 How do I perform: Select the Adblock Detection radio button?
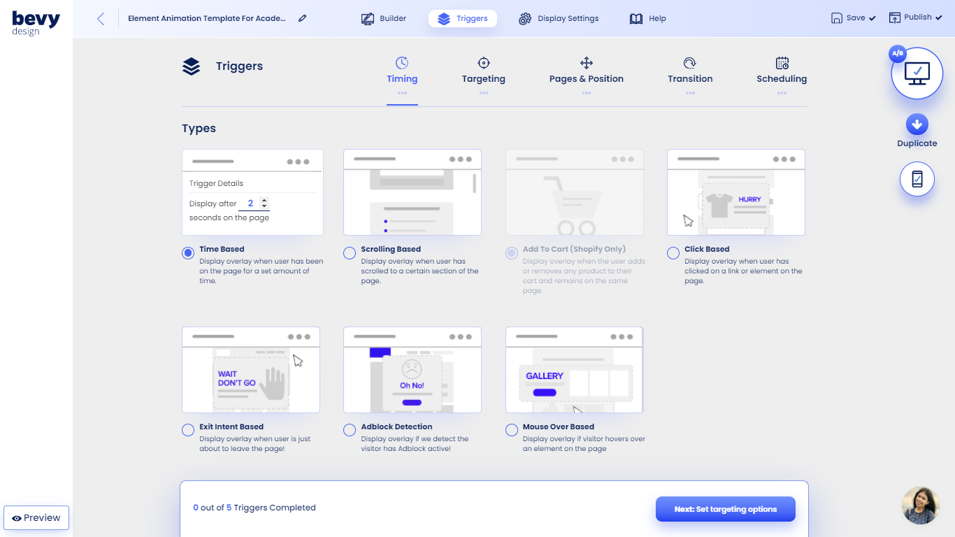pos(350,431)
